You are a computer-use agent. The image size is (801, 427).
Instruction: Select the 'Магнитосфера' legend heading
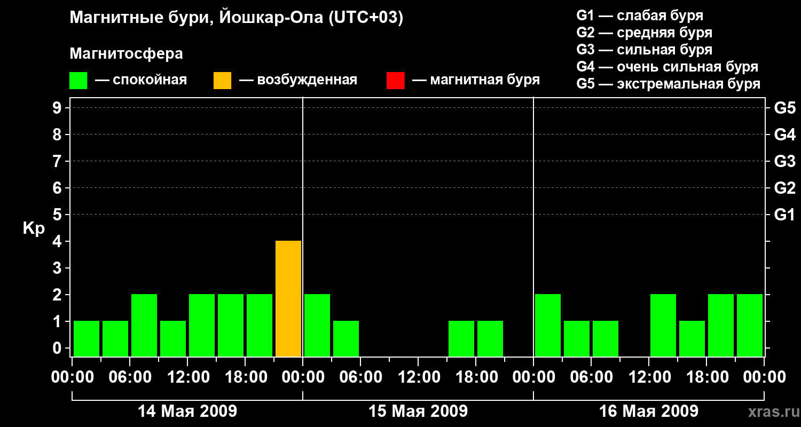(126, 54)
